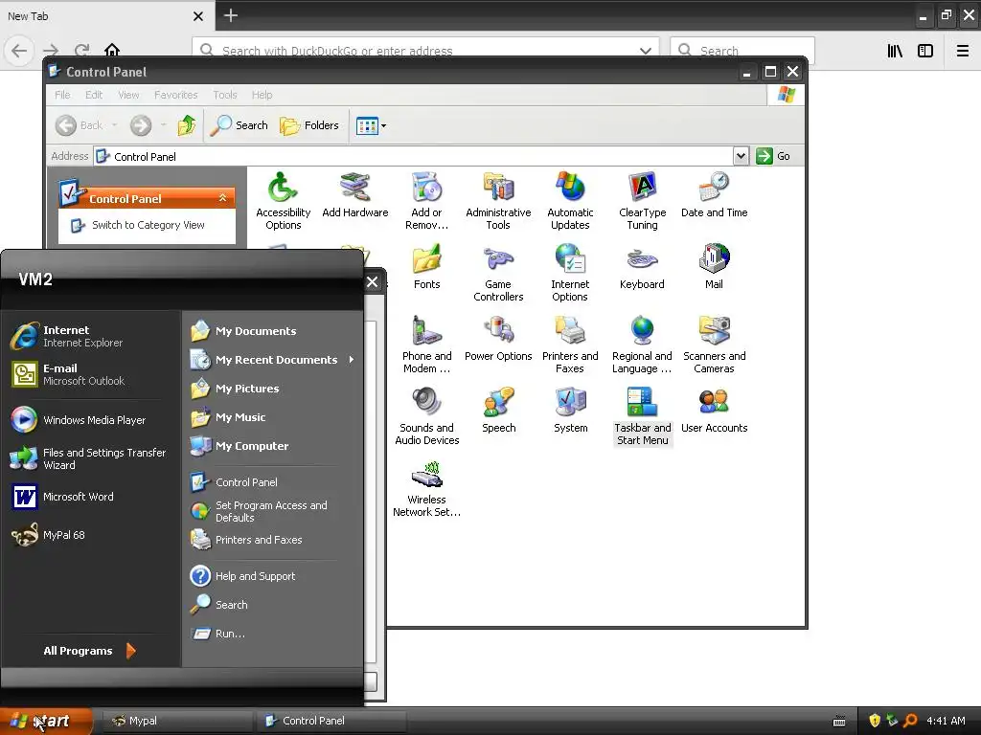Open User Accounts applet

714,411
